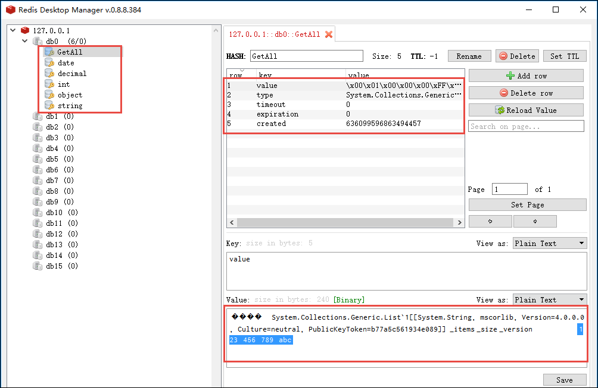Click the row column sort indicator
598x388 pixels.
242,70
